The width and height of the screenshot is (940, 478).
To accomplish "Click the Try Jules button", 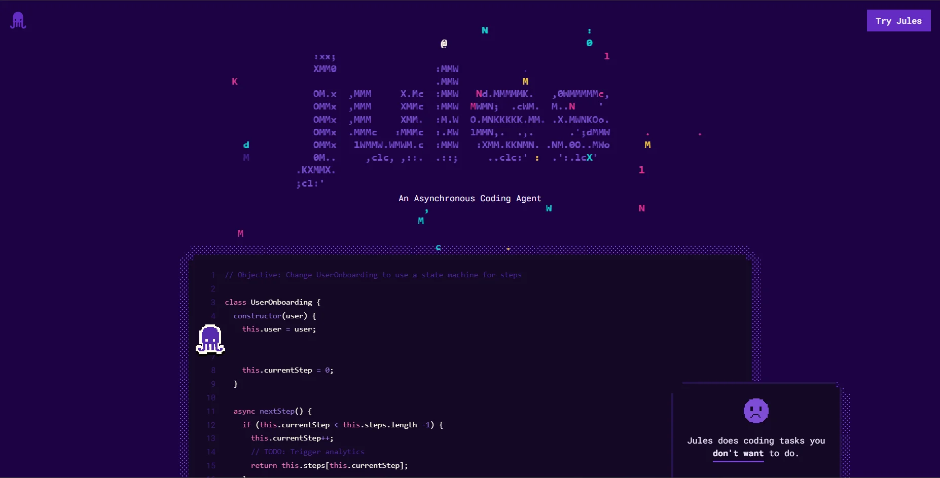I will tap(898, 21).
